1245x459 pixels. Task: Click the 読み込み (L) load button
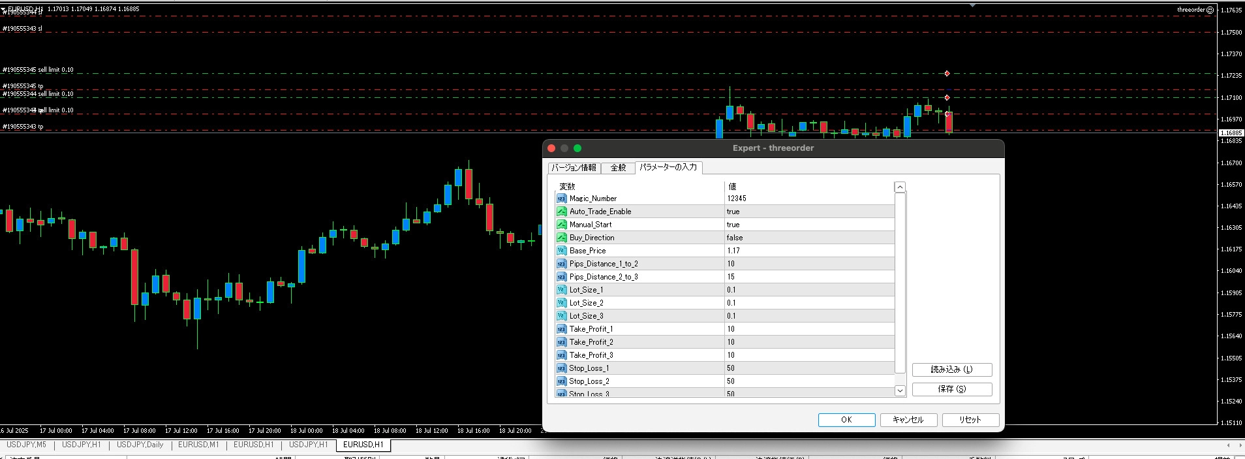tap(951, 370)
